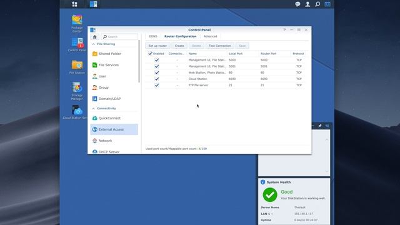The width and height of the screenshot is (400, 225).
Task: Click local port 6690 cell
Action: [x=232, y=79]
